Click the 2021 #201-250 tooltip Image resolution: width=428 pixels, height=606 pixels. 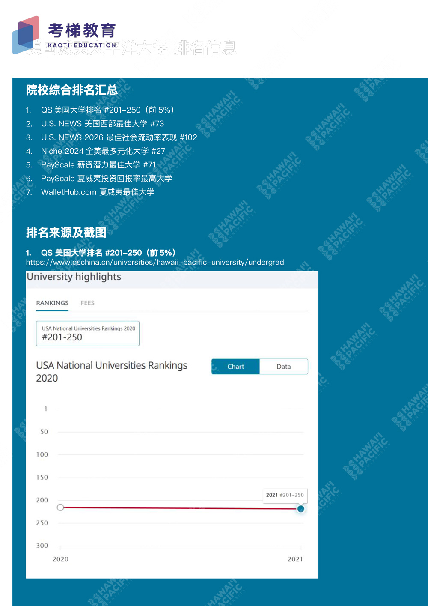tap(285, 495)
